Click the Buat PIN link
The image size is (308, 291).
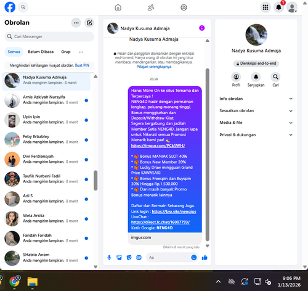pyautogui.click(x=82, y=65)
